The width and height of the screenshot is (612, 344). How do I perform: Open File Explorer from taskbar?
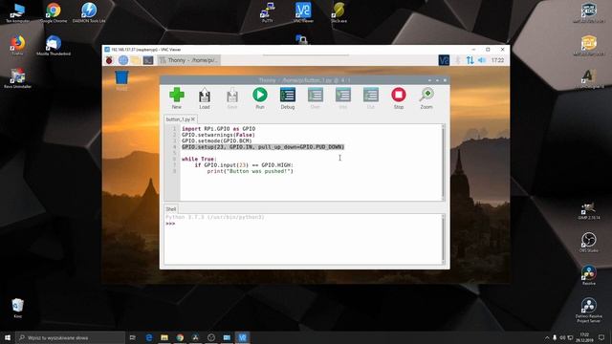point(164,337)
